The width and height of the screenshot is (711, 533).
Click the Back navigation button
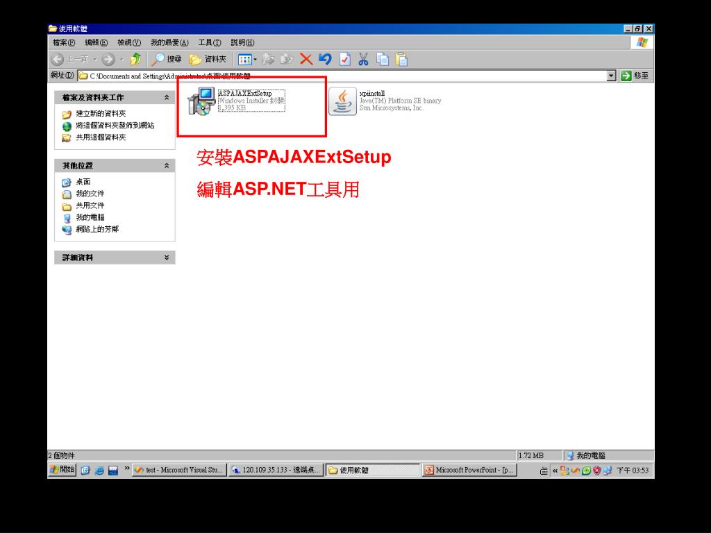[x=58, y=59]
